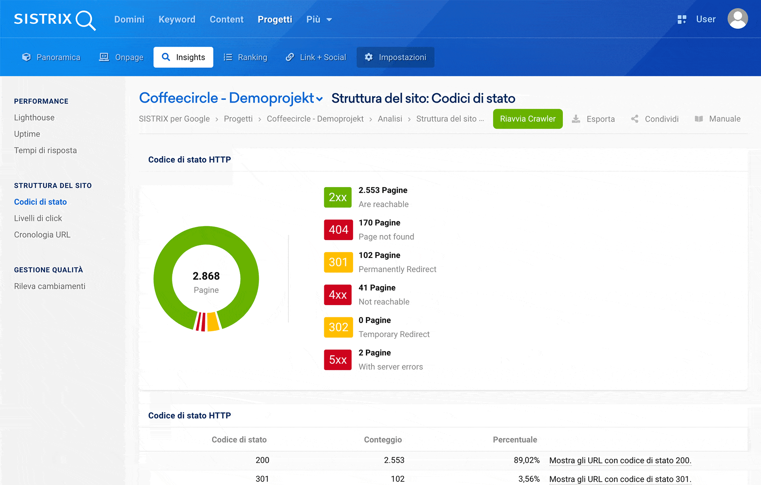Viewport: 761px width, 485px height.
Task: Click the Esporta button label
Action: (600, 119)
